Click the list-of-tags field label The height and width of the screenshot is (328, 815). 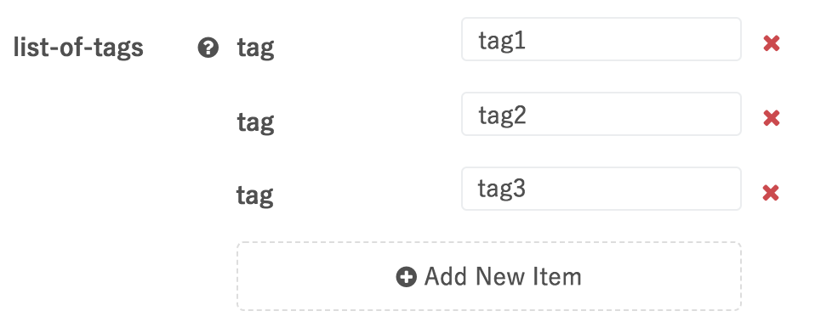[x=78, y=48]
